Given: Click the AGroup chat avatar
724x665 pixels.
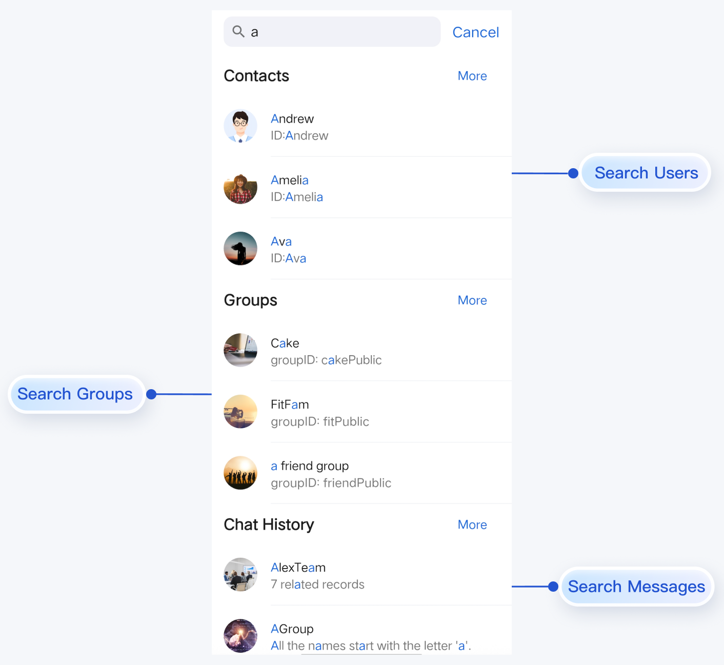Looking at the screenshot, I should pos(240,636).
